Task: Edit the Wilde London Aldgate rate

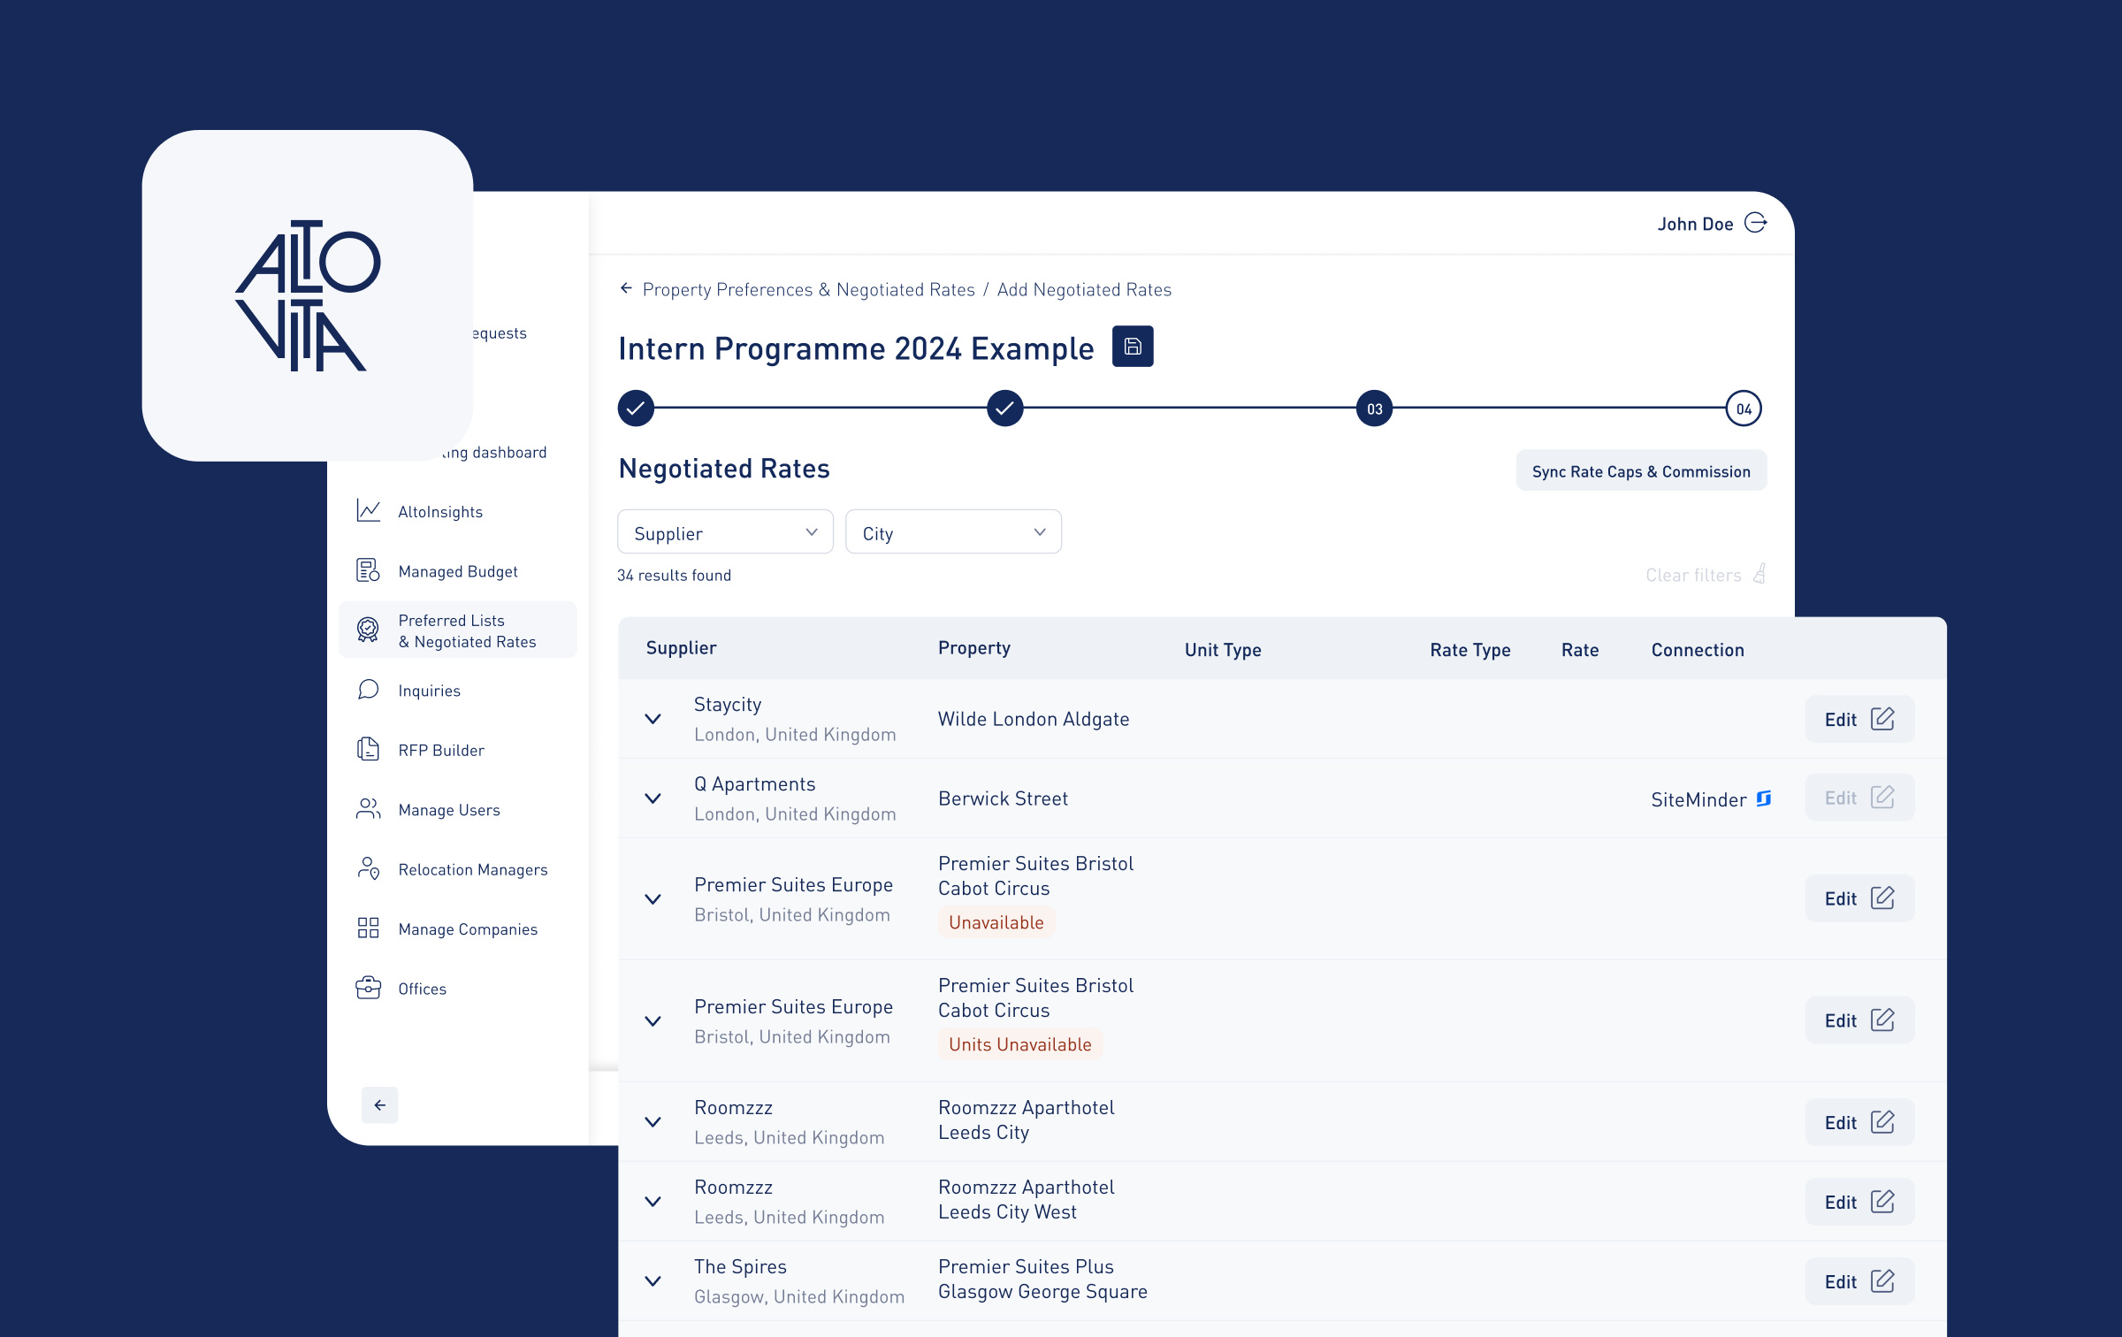Action: point(1859,719)
